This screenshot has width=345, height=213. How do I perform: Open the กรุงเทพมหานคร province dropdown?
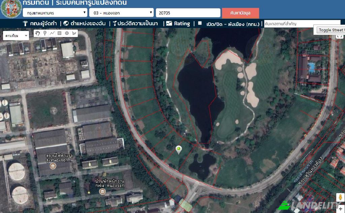(55, 13)
